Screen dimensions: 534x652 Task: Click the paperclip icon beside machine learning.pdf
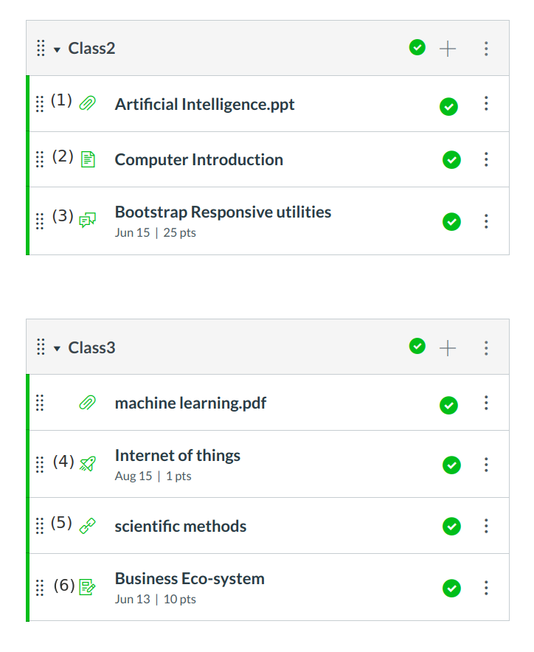(x=87, y=403)
